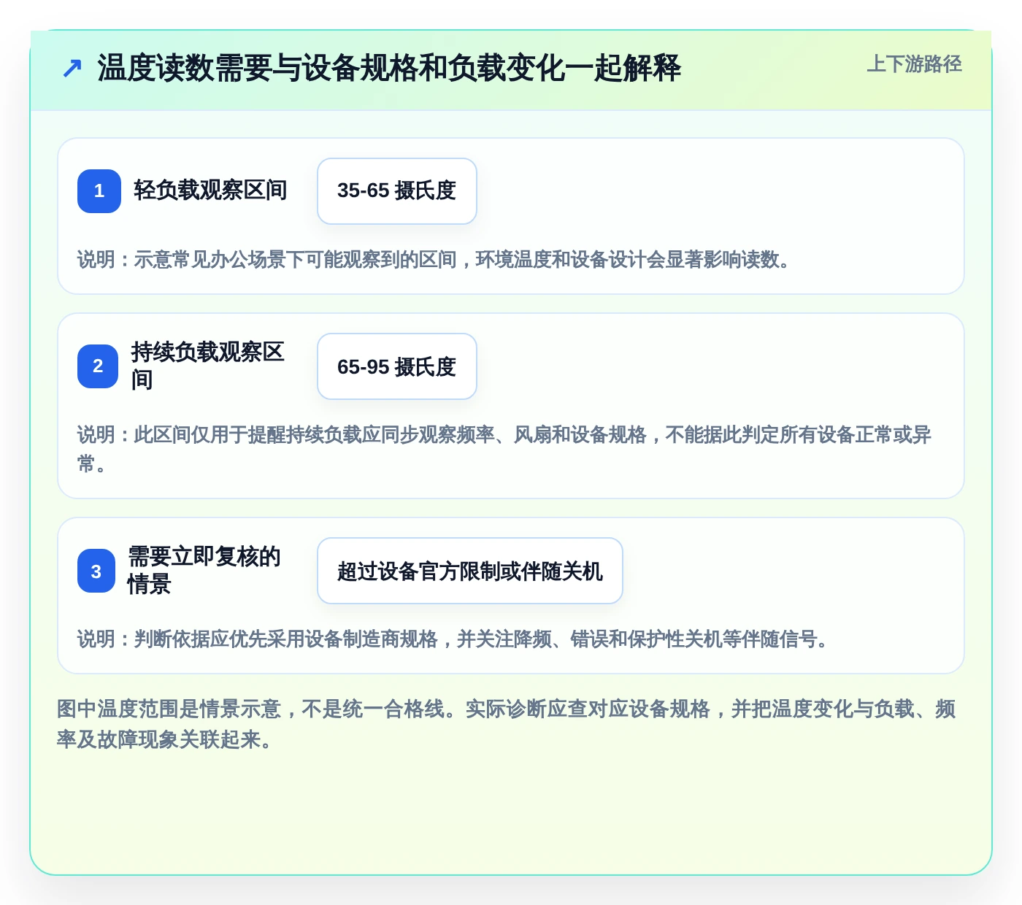Click the note starting 说明：示意常见办公场景
Image resolution: width=1022 pixels, height=905 pixels.
(434, 260)
